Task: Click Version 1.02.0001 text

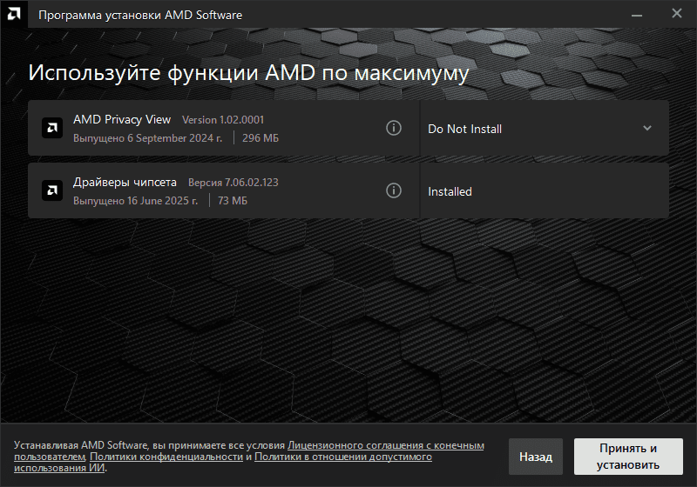Action: click(223, 120)
